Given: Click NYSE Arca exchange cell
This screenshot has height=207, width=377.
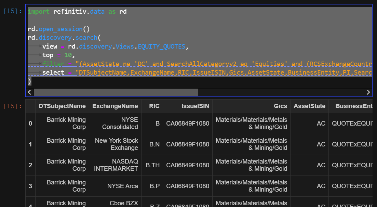Looking at the screenshot, I should click(x=115, y=186).
